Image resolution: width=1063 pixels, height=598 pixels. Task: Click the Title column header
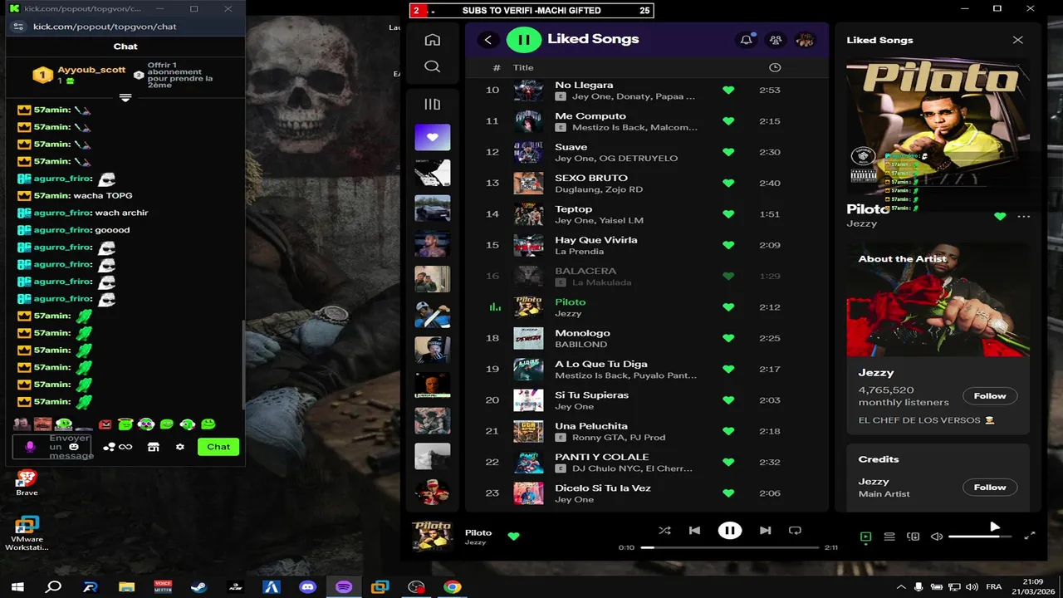pos(523,67)
